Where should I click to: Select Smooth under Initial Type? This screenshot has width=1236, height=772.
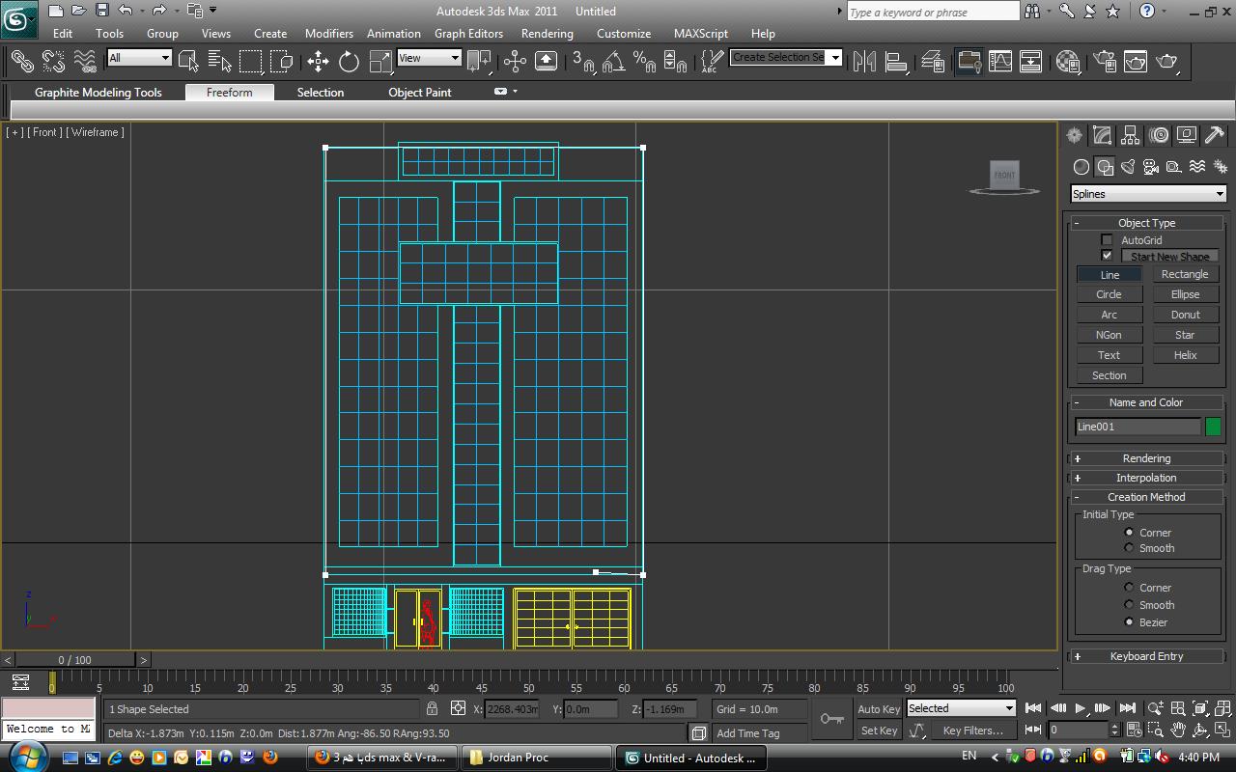point(1129,548)
